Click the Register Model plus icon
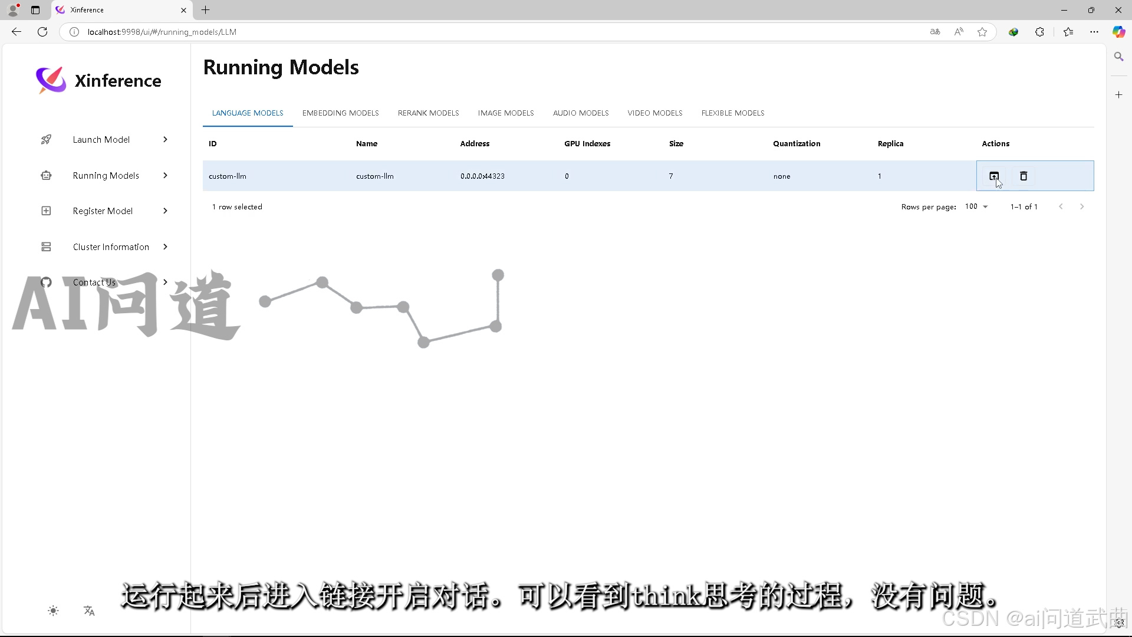This screenshot has width=1132, height=637. (x=46, y=211)
